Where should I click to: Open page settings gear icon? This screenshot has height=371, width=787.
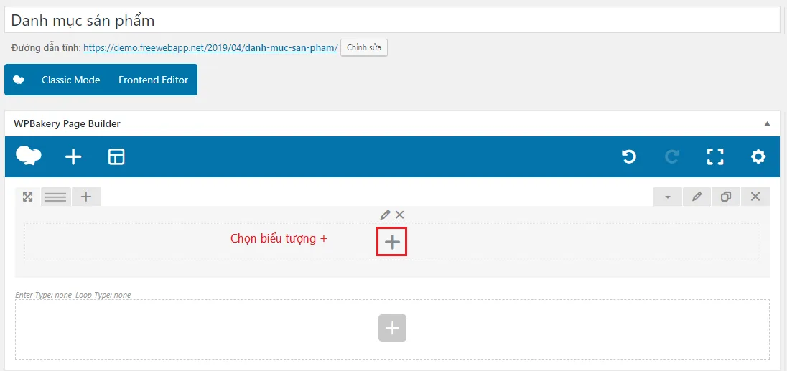[758, 157]
